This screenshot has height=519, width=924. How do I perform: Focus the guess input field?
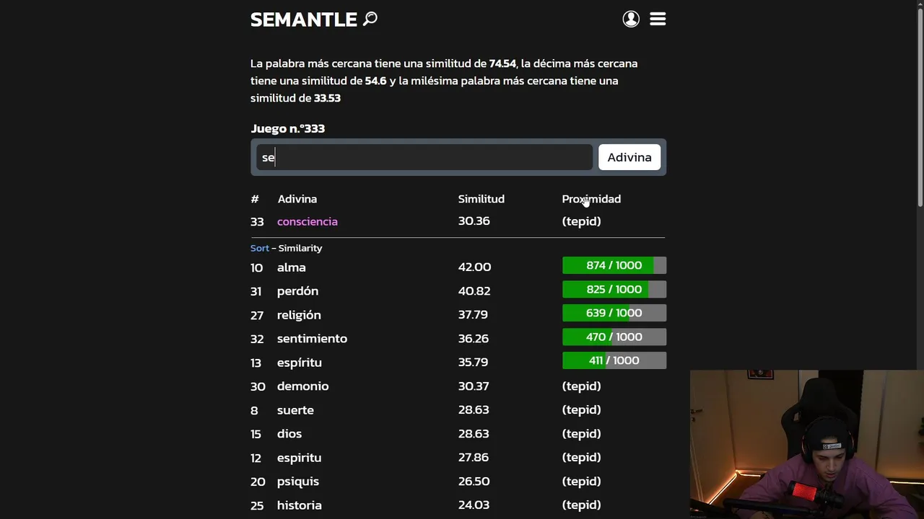pos(424,157)
